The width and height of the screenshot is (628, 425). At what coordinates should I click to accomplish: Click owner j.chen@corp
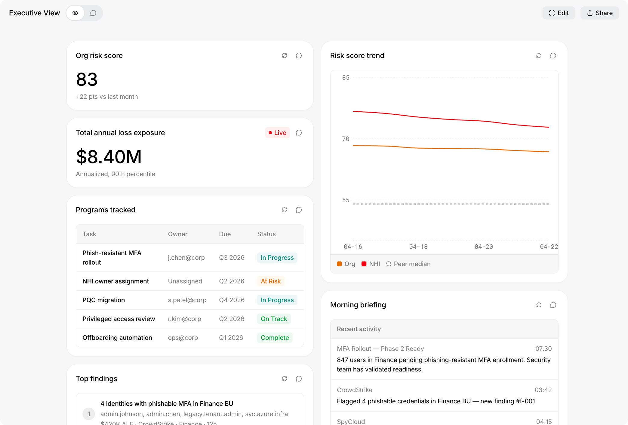point(186,258)
